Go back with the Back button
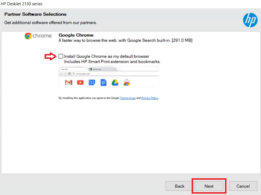The height and width of the screenshot is (195, 261). point(180,186)
